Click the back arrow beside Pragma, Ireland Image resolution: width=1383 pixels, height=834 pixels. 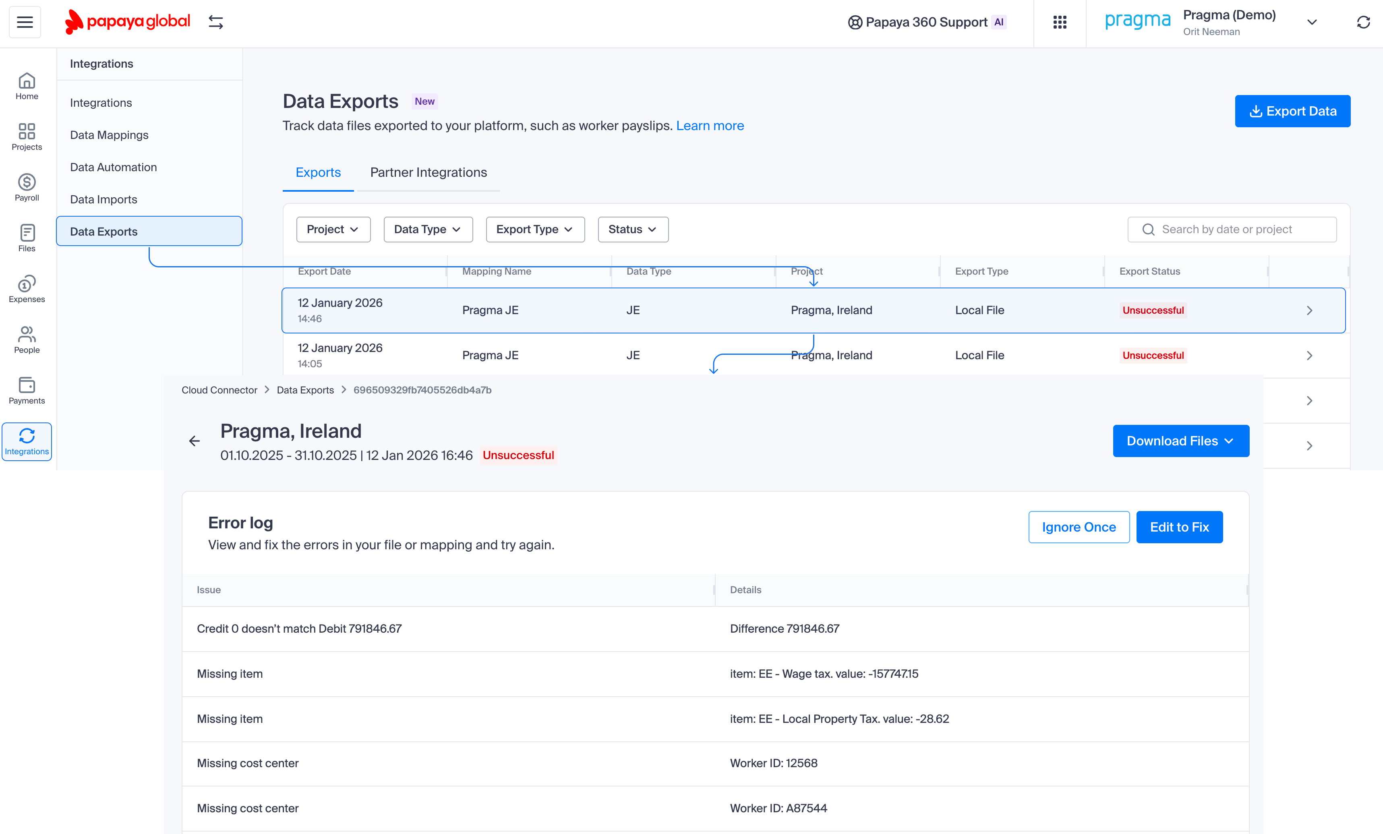click(194, 441)
